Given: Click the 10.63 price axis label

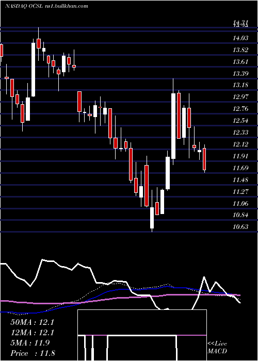Looking at the screenshot, I should pyautogui.click(x=240, y=227).
